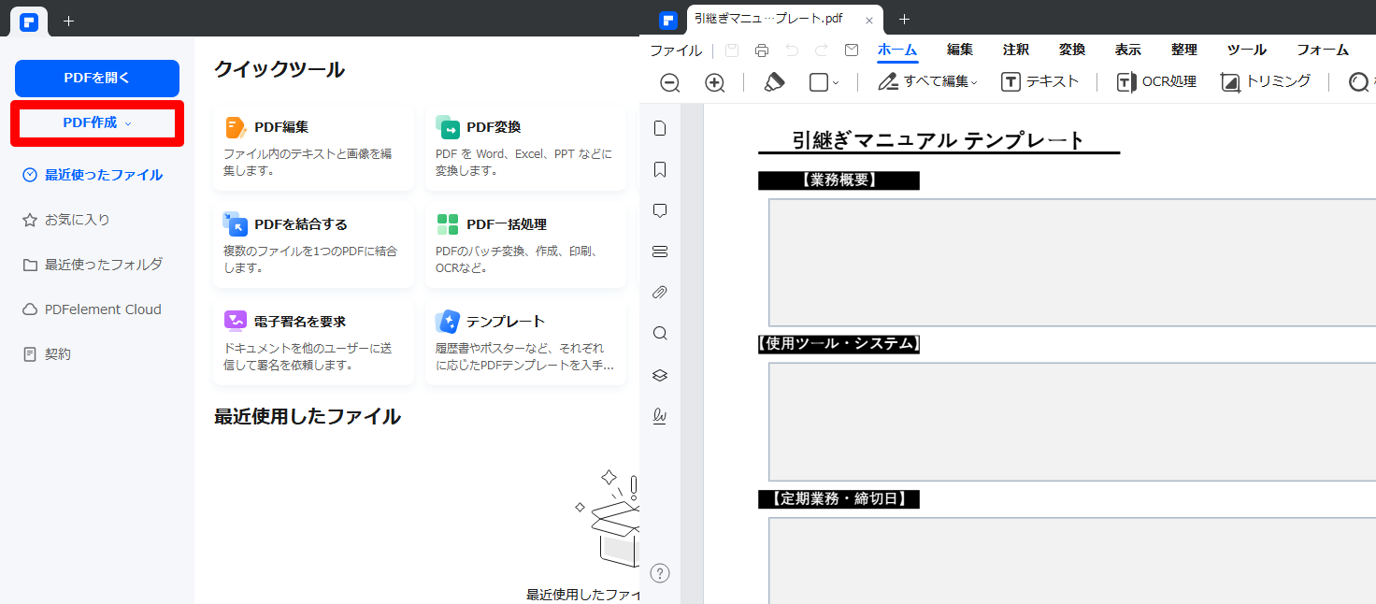This screenshot has height=604, width=1376.
Task: Select the highlighter tool
Action: click(x=774, y=82)
